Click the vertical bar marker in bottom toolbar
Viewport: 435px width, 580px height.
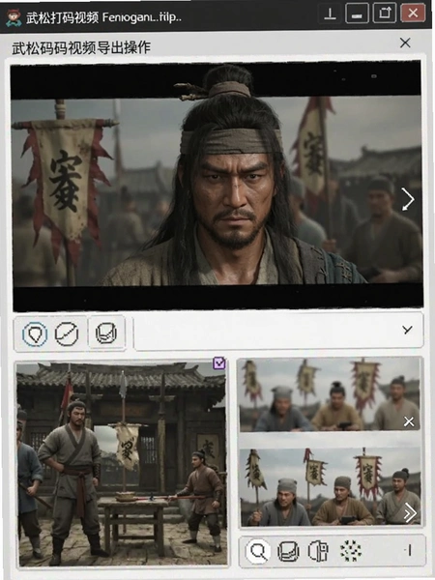410,551
